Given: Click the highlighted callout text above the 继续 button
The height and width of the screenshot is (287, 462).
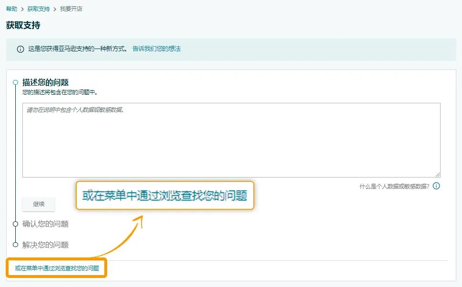Looking at the screenshot, I should [164, 195].
